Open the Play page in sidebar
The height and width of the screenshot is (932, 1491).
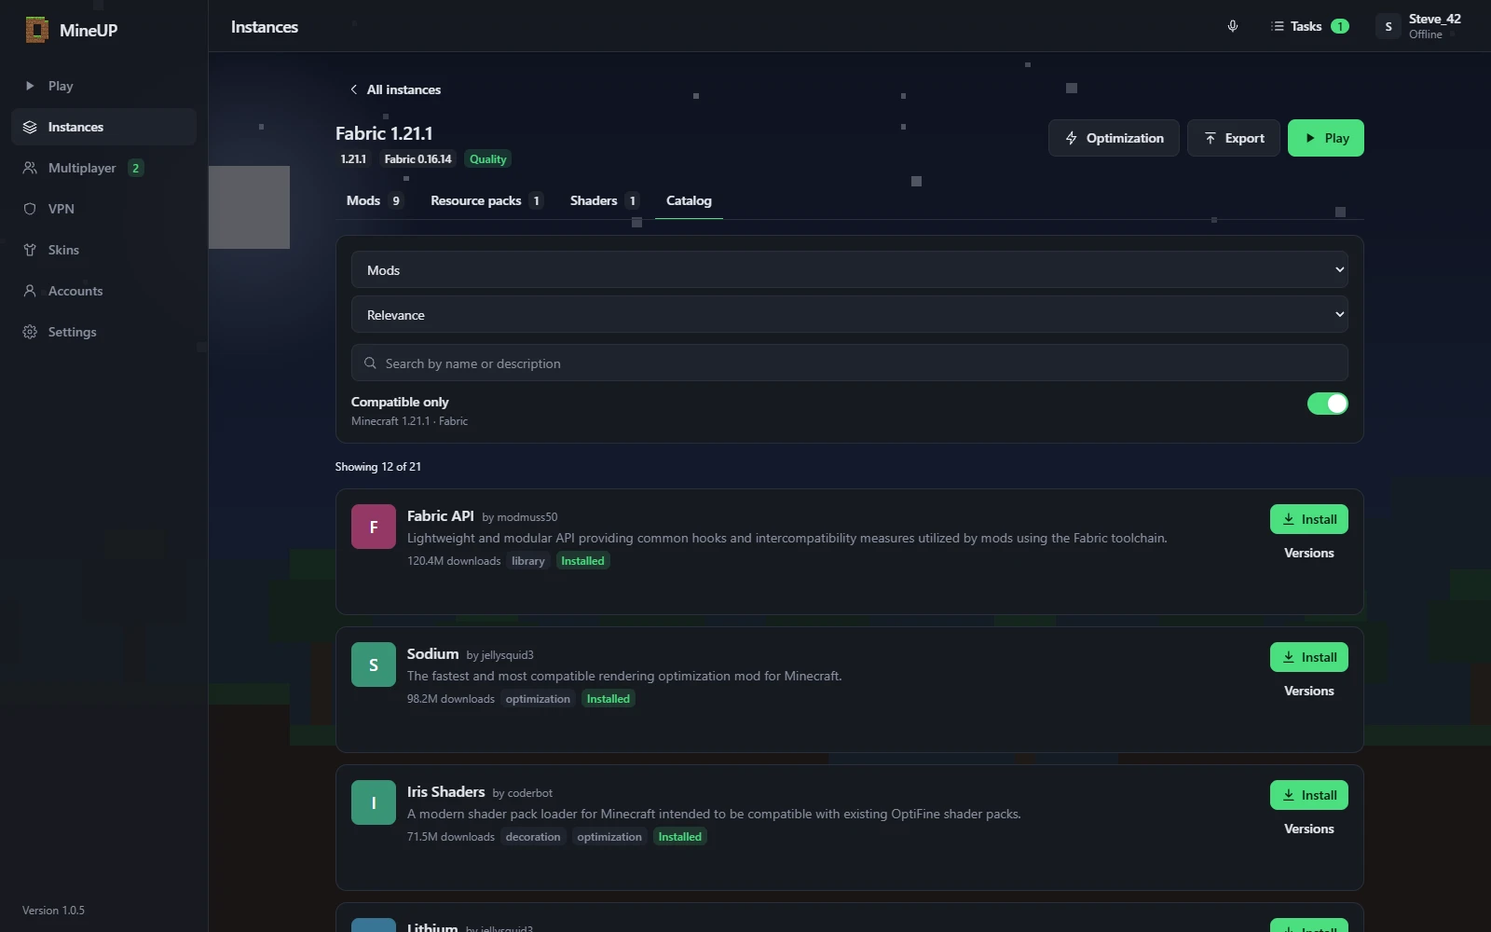point(103,86)
